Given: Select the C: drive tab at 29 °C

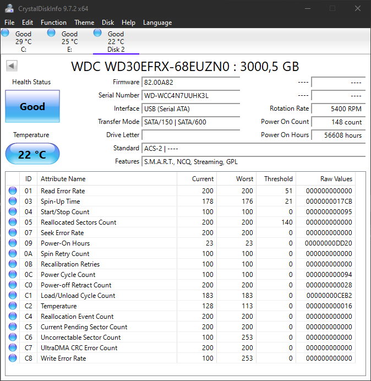Looking at the screenshot, I should (x=23, y=41).
